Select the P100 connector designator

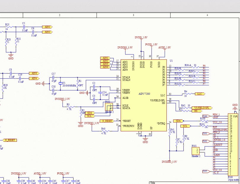pos(230,177)
